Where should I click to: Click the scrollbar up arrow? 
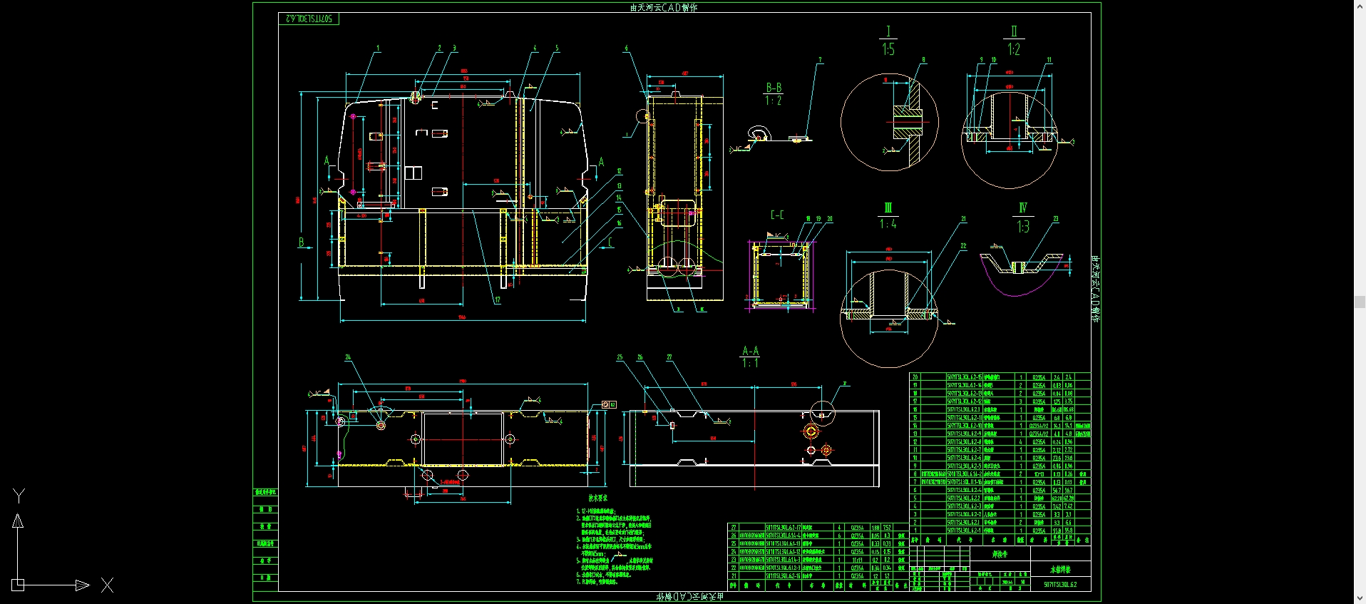pos(1360,5)
